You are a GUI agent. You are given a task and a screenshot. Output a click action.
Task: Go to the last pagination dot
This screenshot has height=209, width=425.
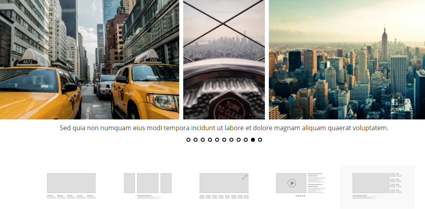click(x=260, y=140)
